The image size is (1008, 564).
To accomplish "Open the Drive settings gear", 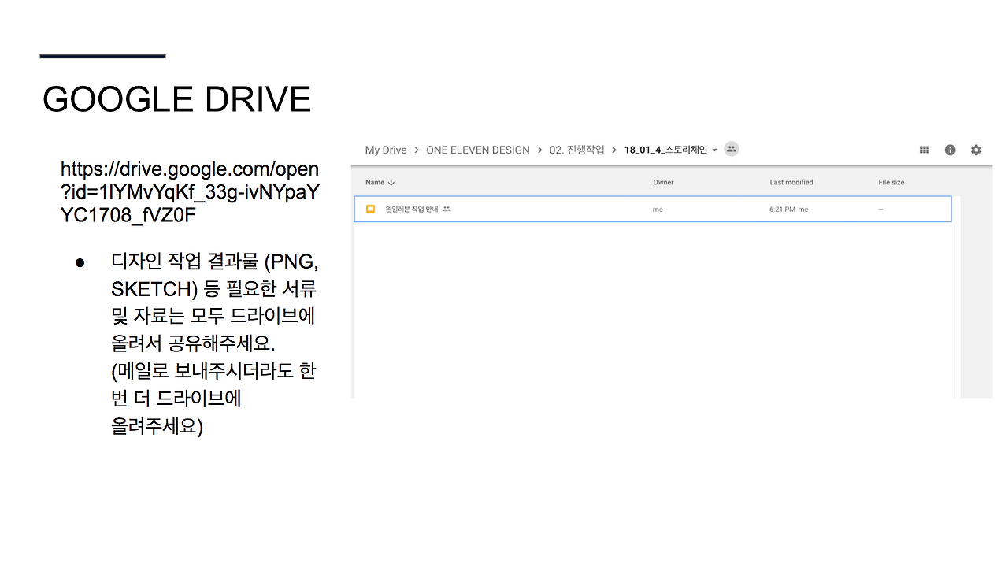I will pos(976,150).
